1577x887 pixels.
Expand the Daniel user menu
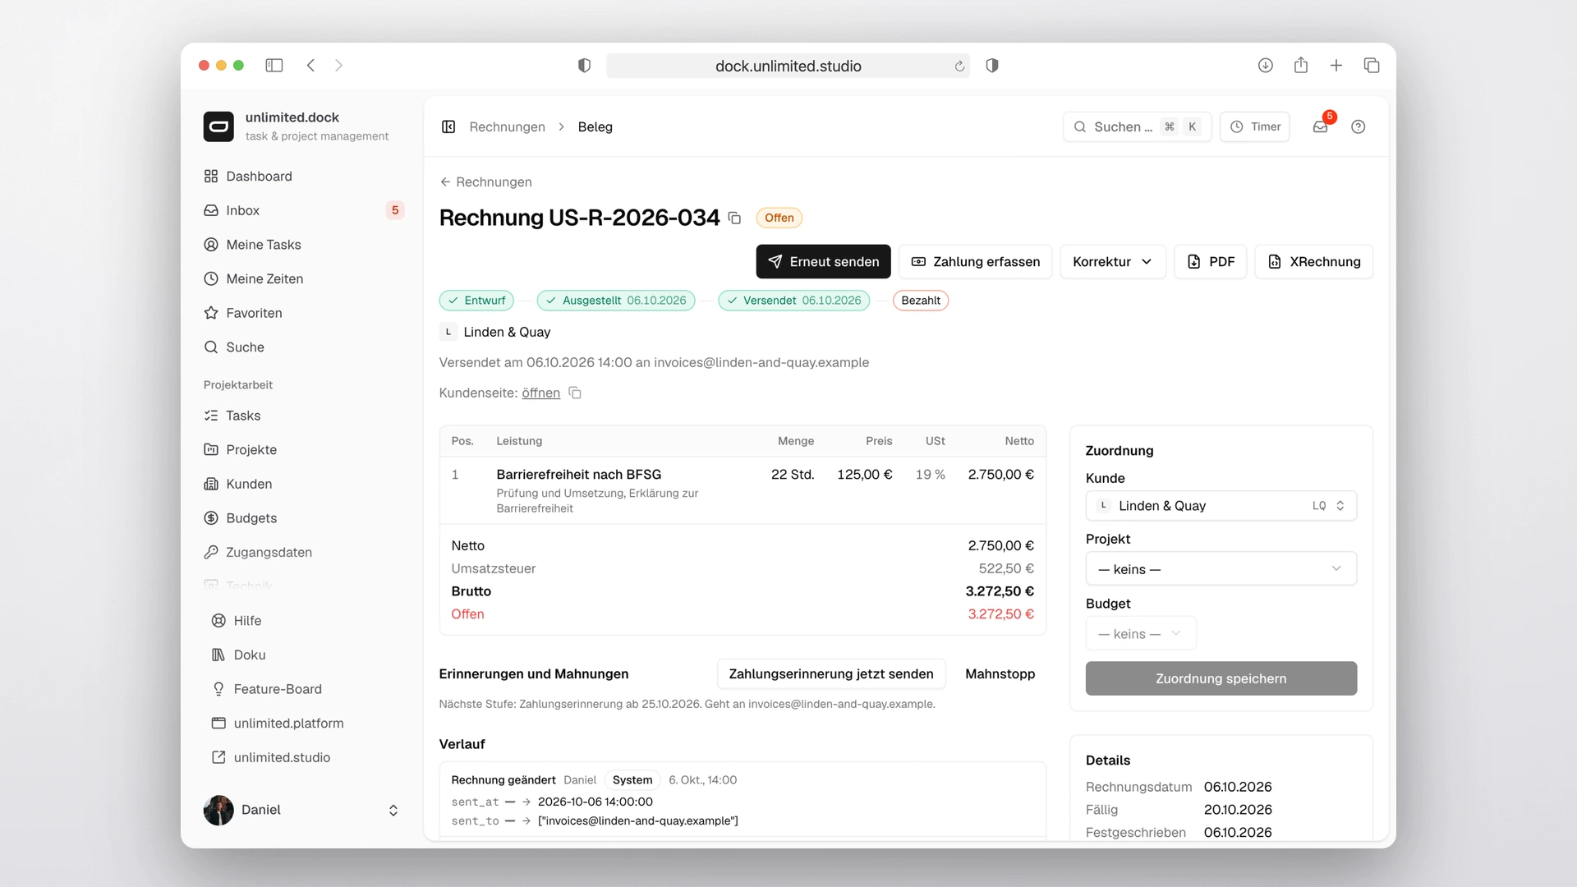pos(302,810)
